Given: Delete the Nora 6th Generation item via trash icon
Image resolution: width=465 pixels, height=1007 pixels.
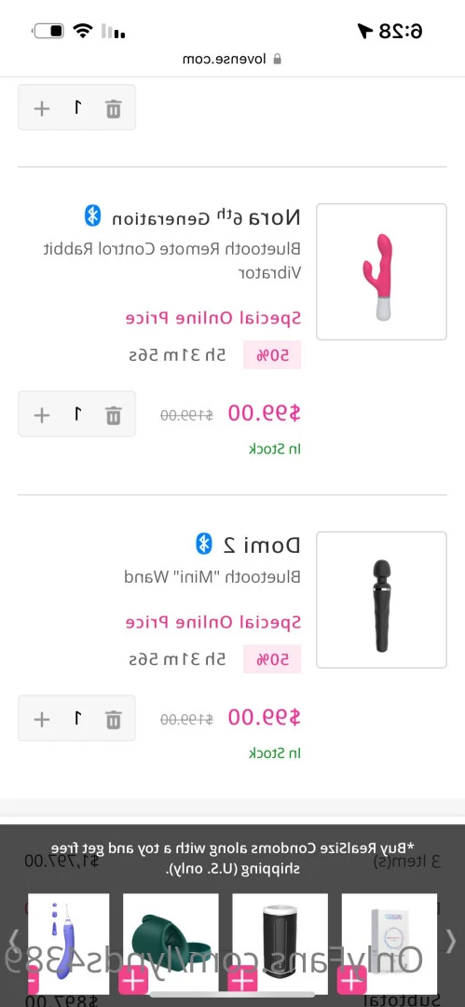Looking at the screenshot, I should point(113,415).
